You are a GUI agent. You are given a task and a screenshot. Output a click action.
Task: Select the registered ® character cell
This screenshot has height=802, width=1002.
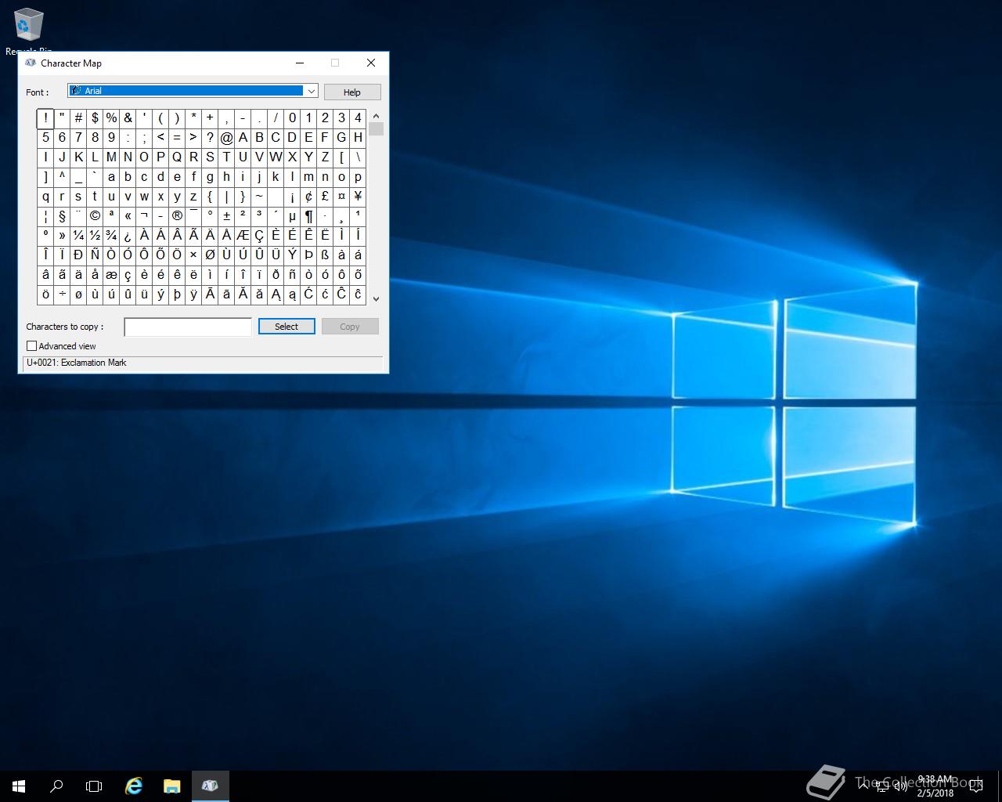click(x=177, y=216)
